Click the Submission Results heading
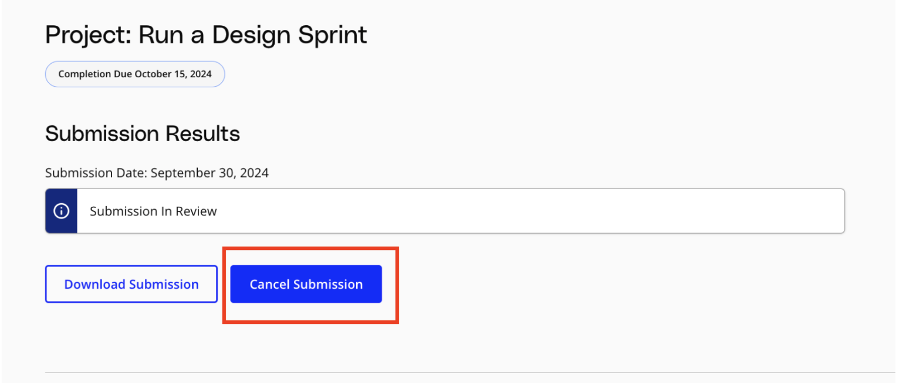The width and height of the screenshot is (899, 383). click(143, 134)
